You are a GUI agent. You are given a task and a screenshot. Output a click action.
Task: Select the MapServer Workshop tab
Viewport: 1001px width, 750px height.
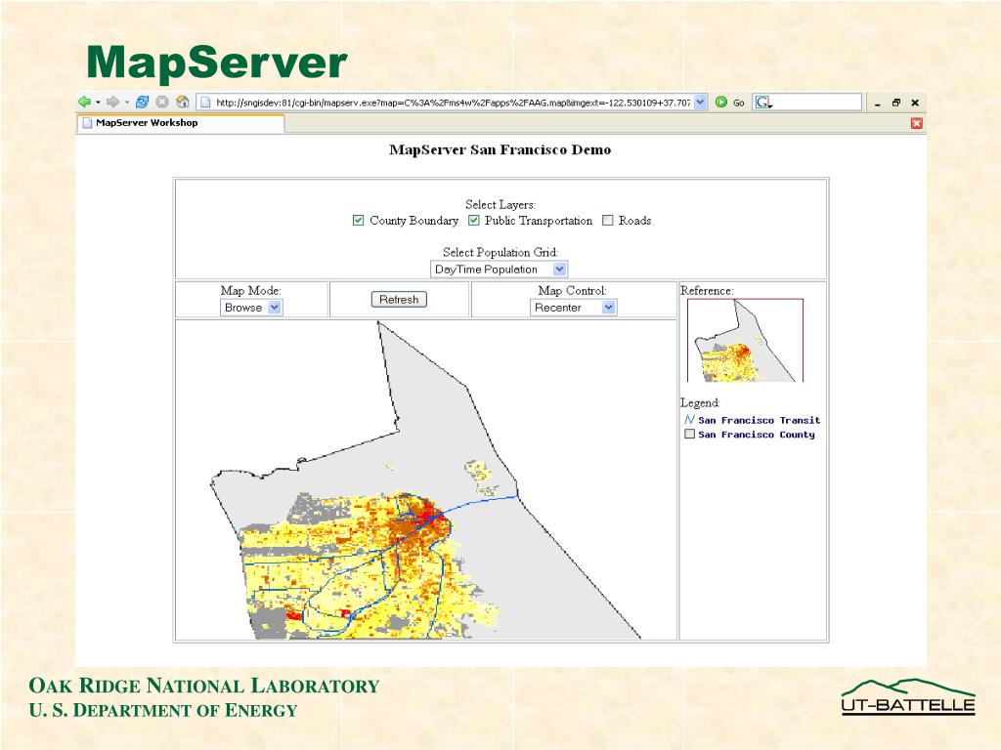point(181,123)
